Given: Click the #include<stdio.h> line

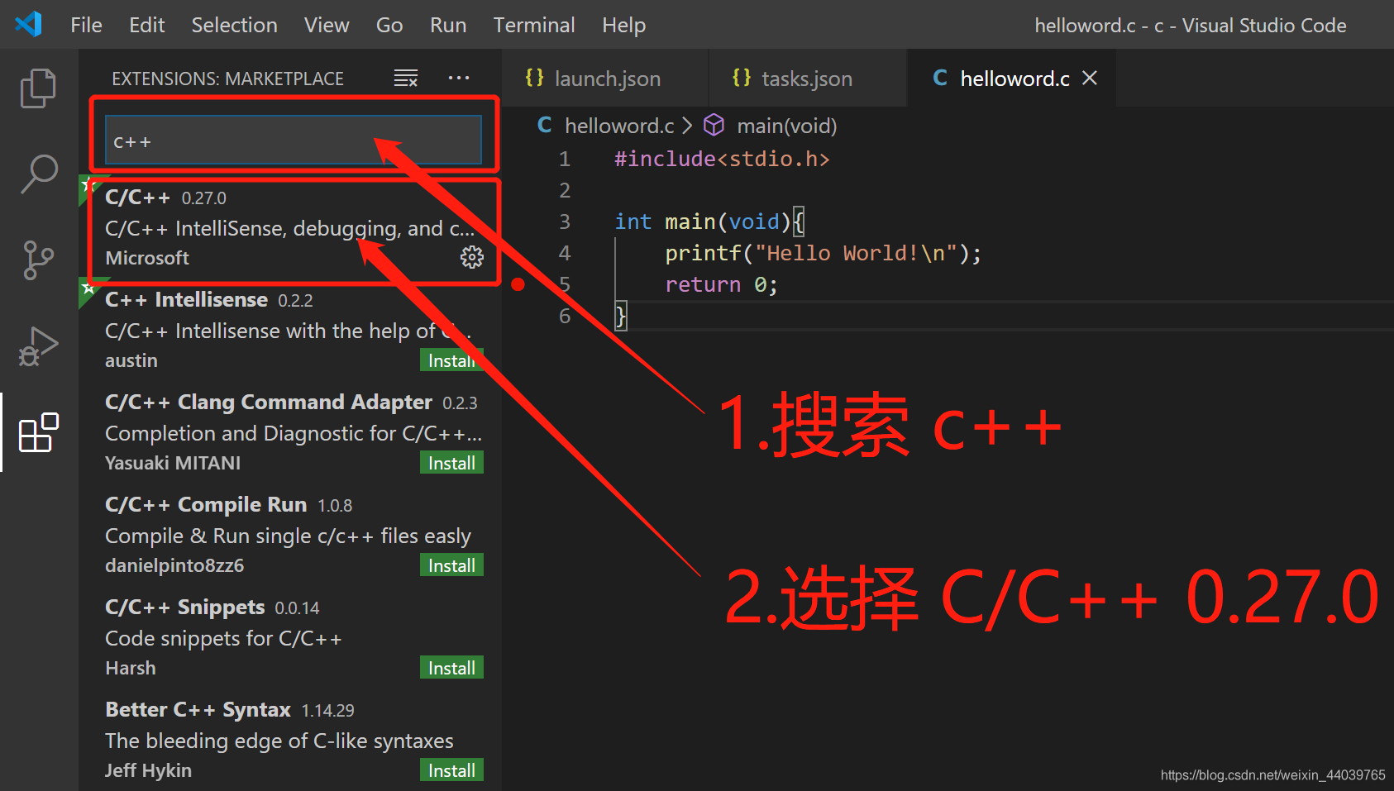Looking at the screenshot, I should [722, 159].
